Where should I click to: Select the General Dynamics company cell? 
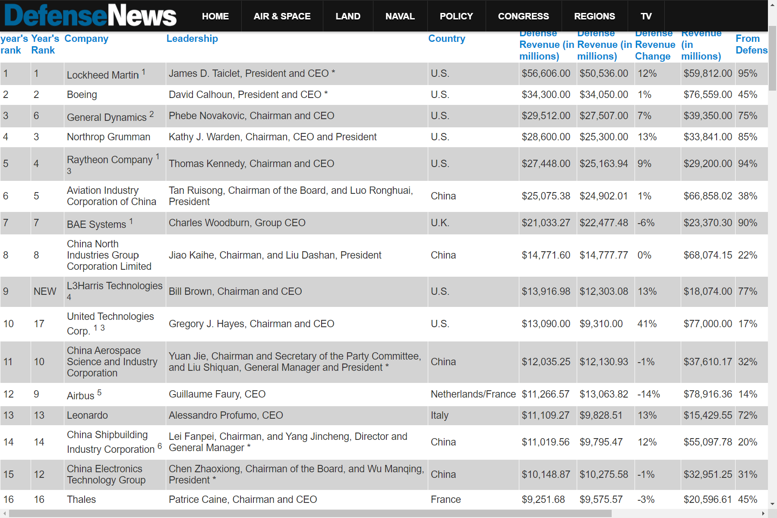coord(115,116)
